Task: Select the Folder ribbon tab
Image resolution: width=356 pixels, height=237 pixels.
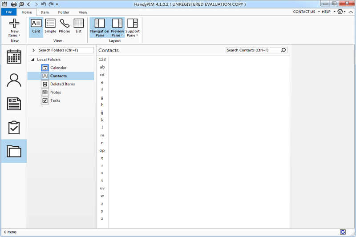Action: click(x=64, y=12)
